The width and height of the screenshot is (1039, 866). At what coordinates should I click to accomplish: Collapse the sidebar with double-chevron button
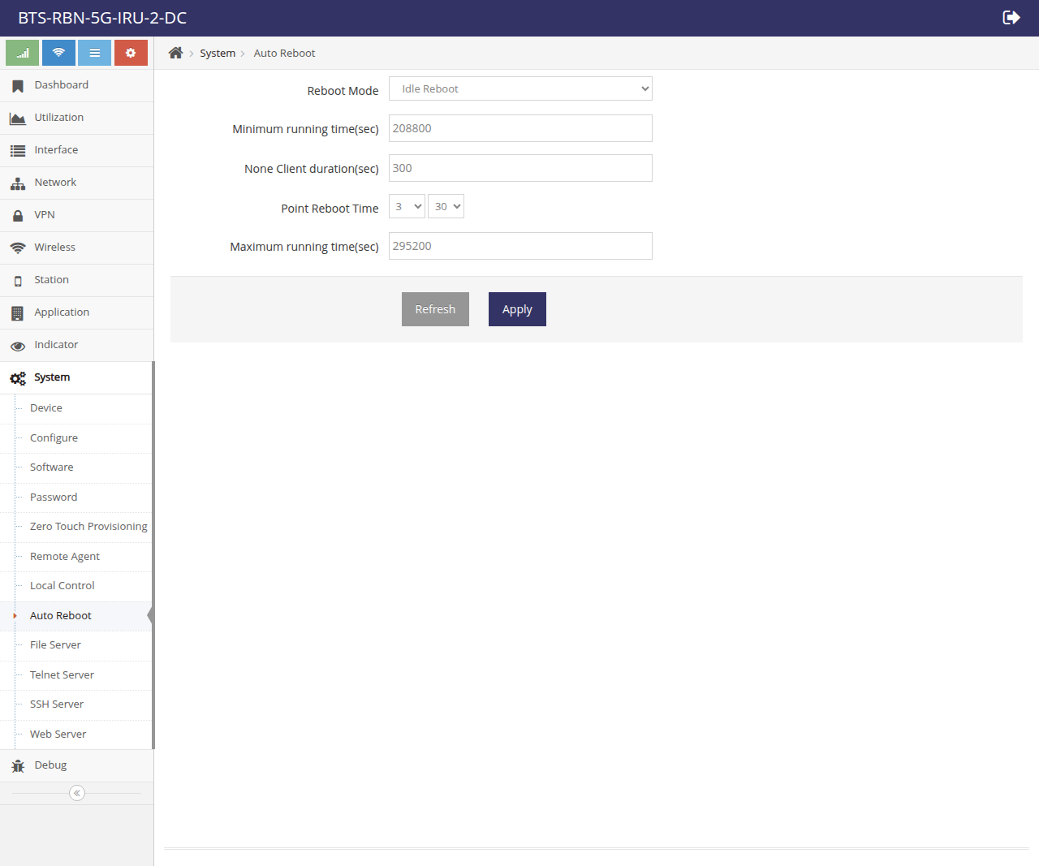pyautogui.click(x=77, y=793)
